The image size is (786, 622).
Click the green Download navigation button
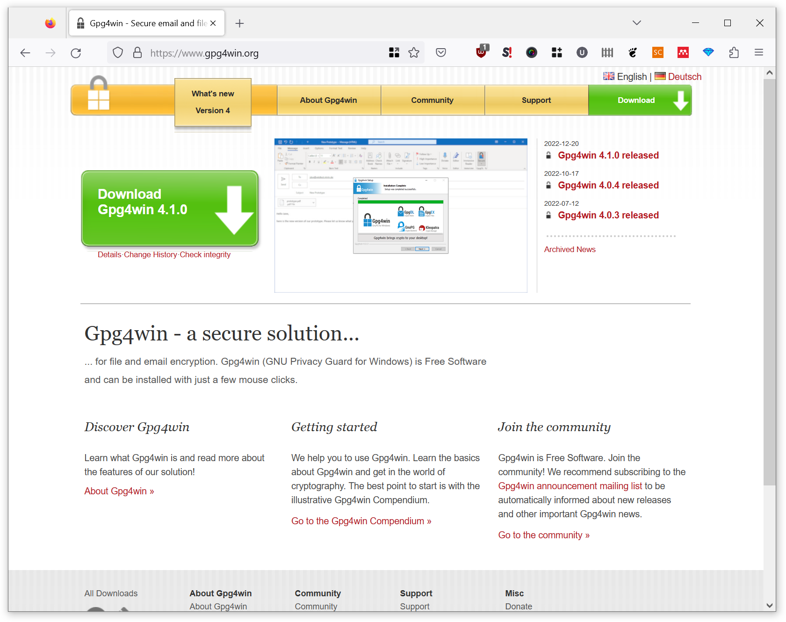click(640, 100)
